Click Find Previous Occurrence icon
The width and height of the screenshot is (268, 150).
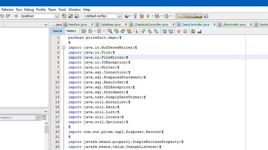click(116, 31)
